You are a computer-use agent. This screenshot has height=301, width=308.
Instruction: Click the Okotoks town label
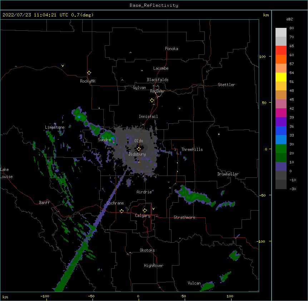147,250
